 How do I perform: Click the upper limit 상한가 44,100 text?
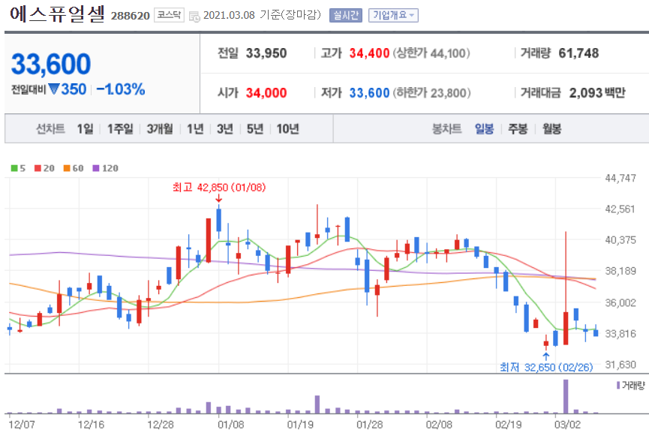pyautogui.click(x=431, y=53)
